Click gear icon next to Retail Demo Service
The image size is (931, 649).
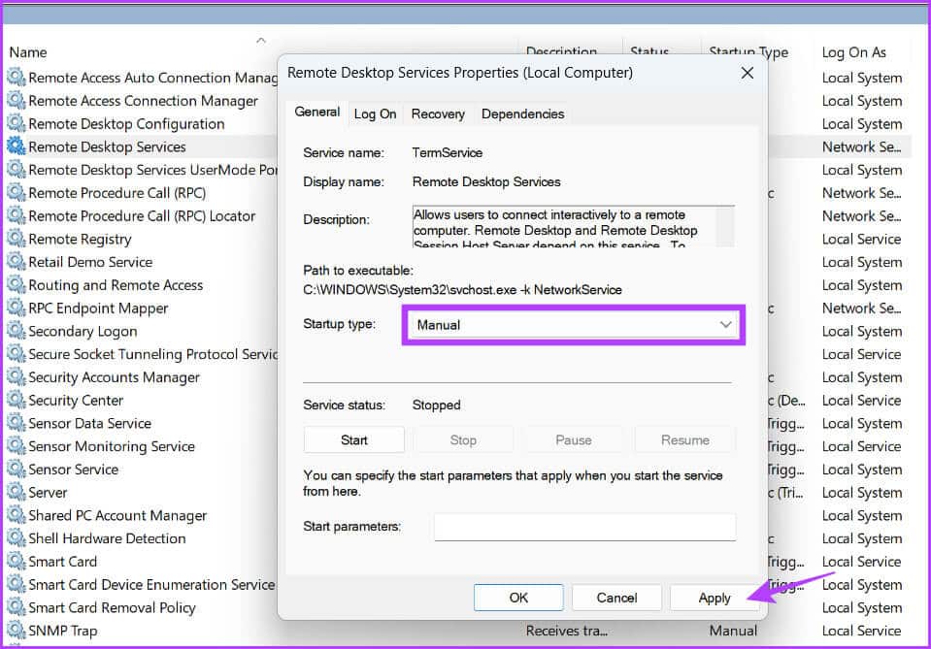[17, 262]
